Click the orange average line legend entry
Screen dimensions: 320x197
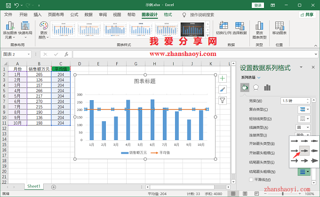(160, 152)
